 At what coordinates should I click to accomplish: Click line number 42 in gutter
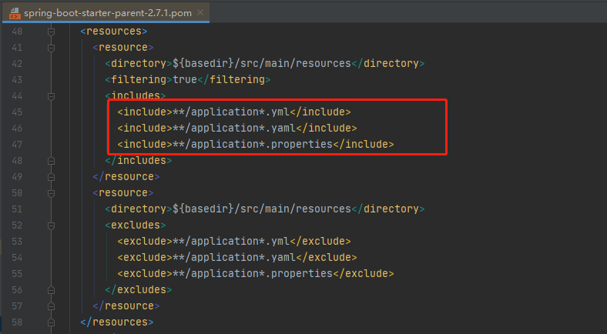(17, 63)
